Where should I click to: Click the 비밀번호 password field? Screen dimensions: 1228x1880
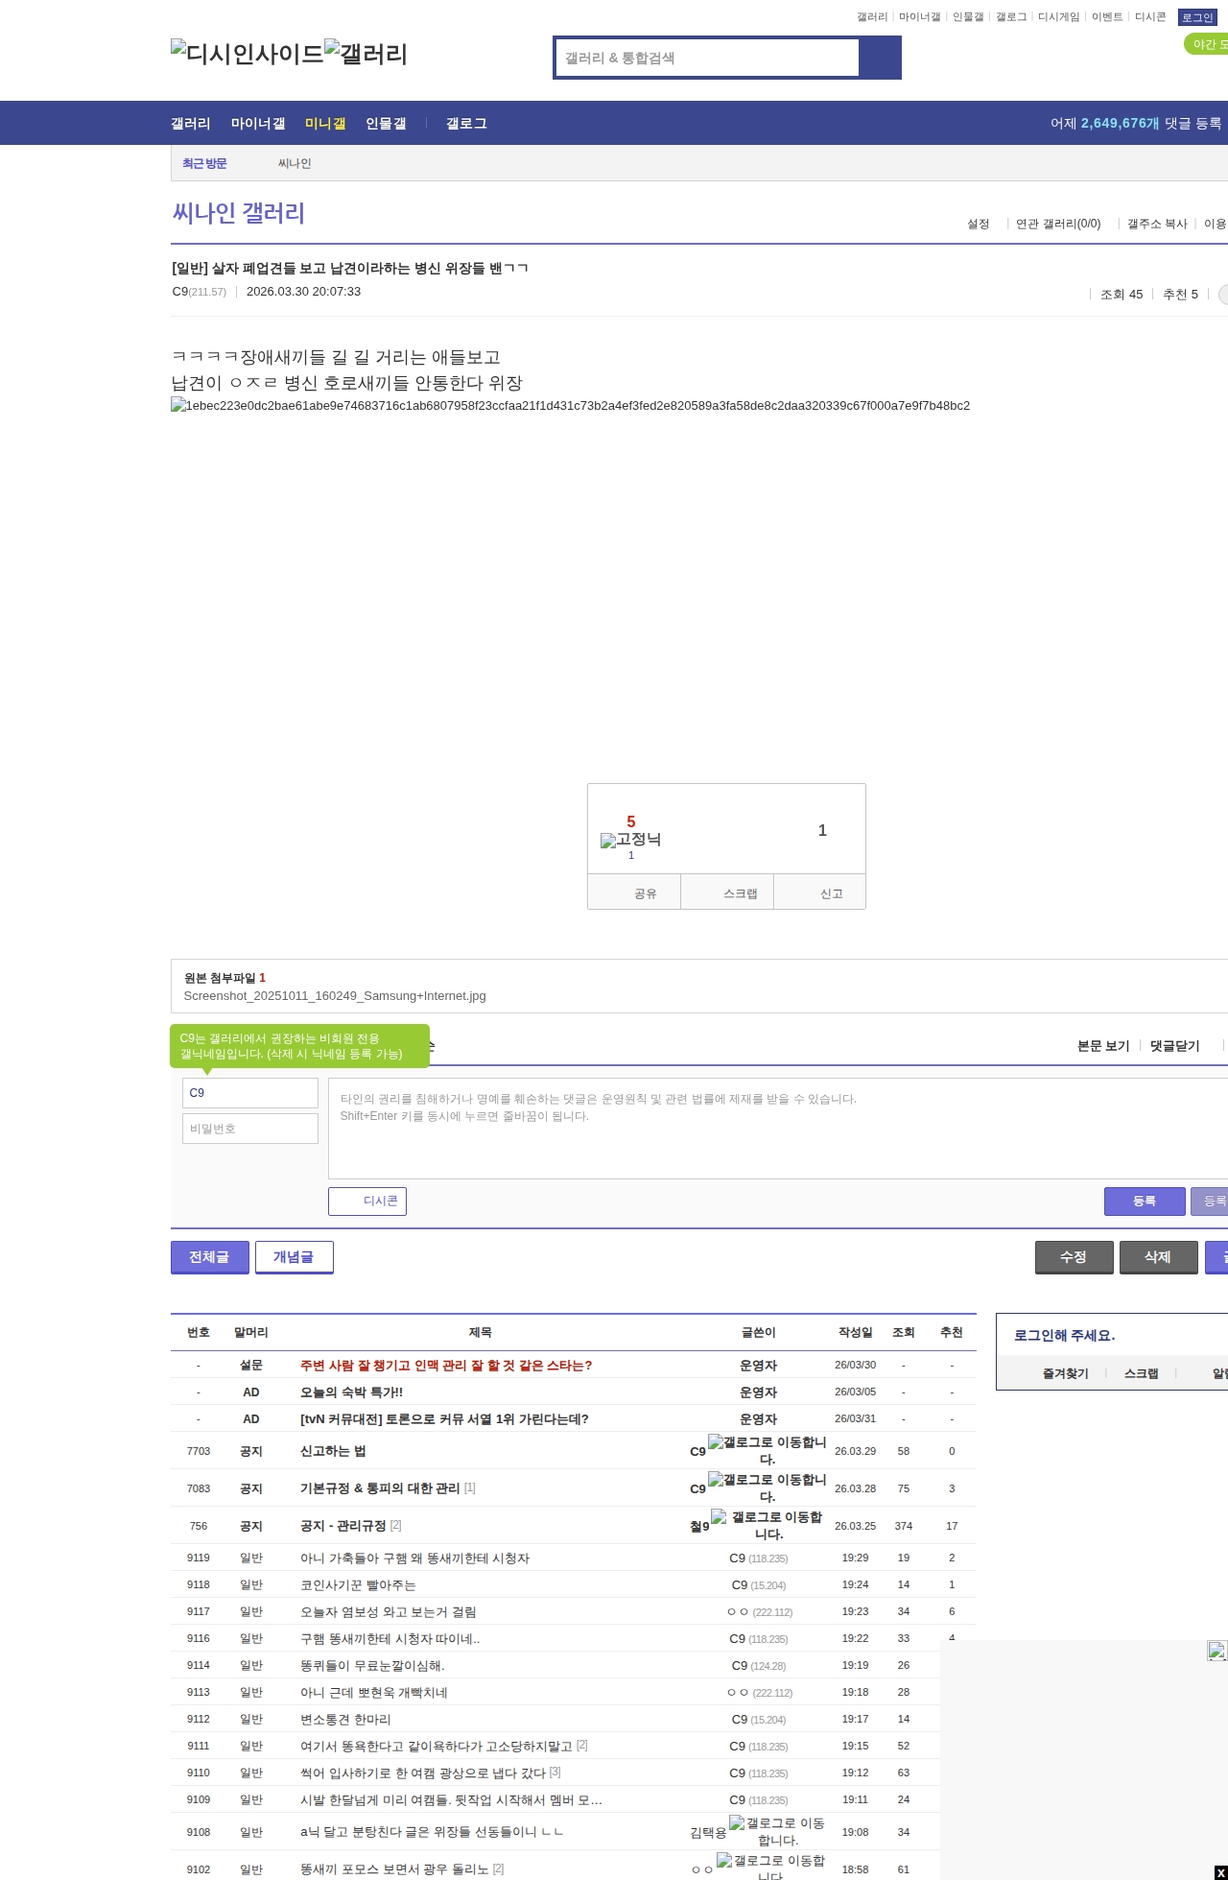tap(250, 1129)
